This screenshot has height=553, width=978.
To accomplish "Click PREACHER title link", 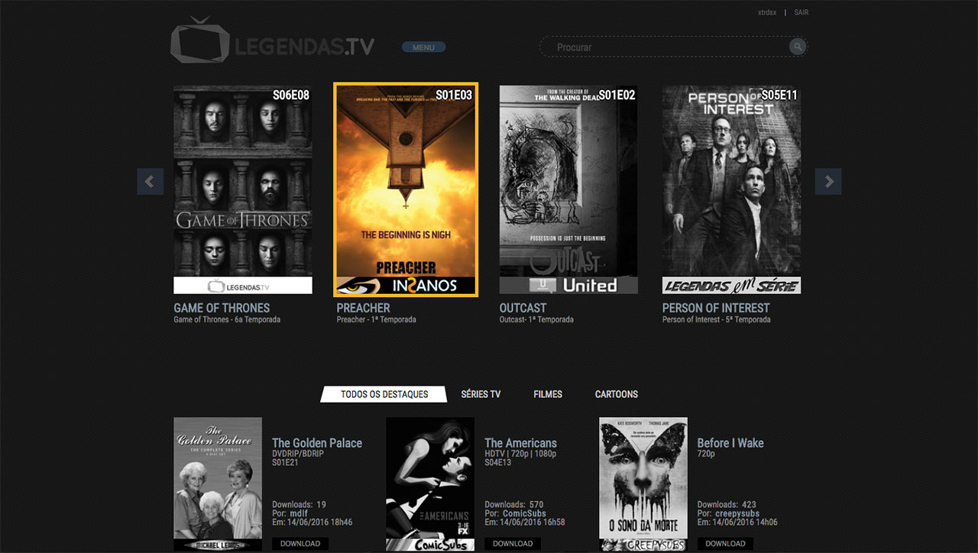I will [x=364, y=308].
